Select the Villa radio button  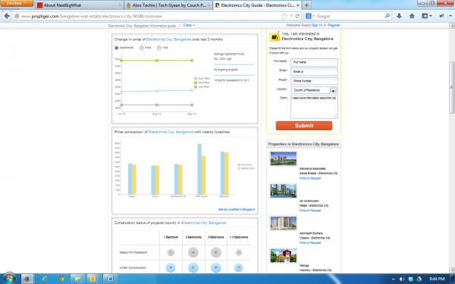[x=159, y=48]
